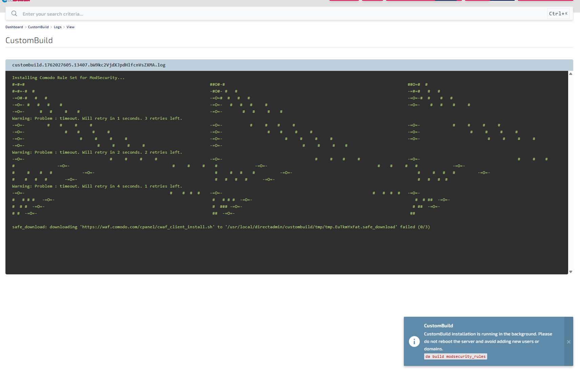
Task: Open the CustomBuild breadcrumb link
Action: coord(38,27)
